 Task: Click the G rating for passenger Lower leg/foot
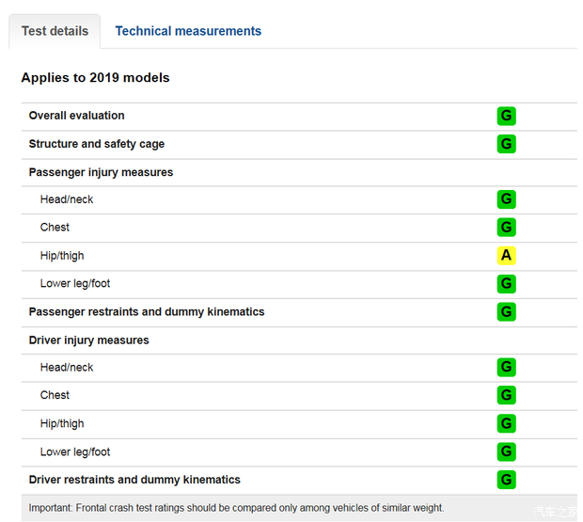click(506, 284)
